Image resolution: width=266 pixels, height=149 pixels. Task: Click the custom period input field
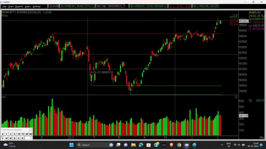pyautogui.click(x=28, y=138)
